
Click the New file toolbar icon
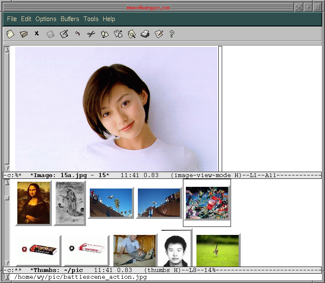tap(10, 34)
